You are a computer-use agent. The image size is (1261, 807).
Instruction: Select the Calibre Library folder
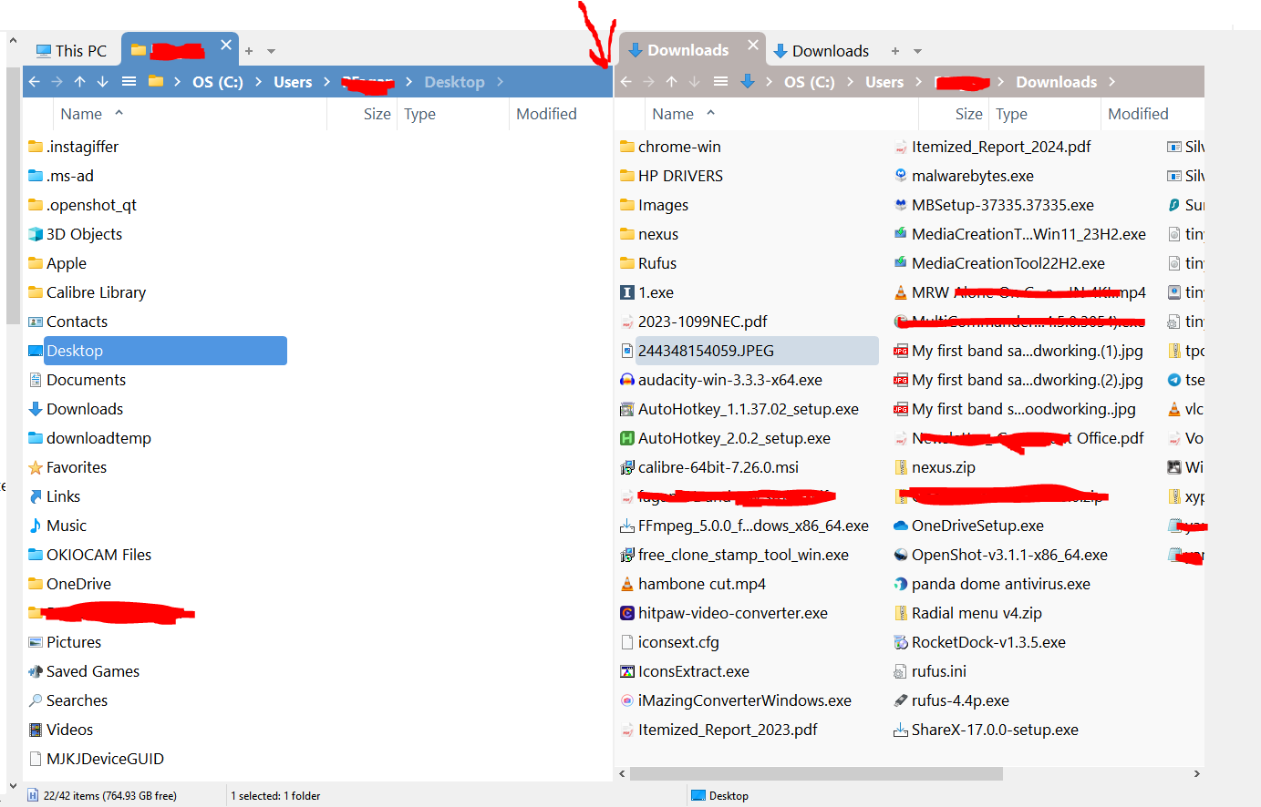96,292
